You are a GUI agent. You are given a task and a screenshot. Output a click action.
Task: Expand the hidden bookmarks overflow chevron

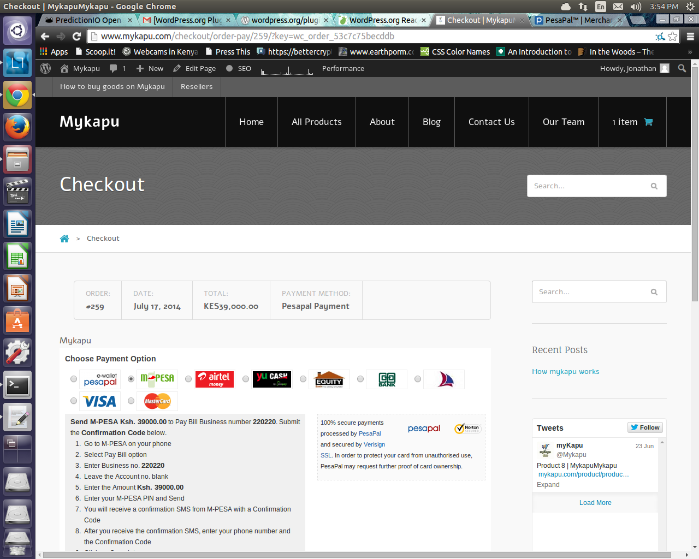pos(690,52)
